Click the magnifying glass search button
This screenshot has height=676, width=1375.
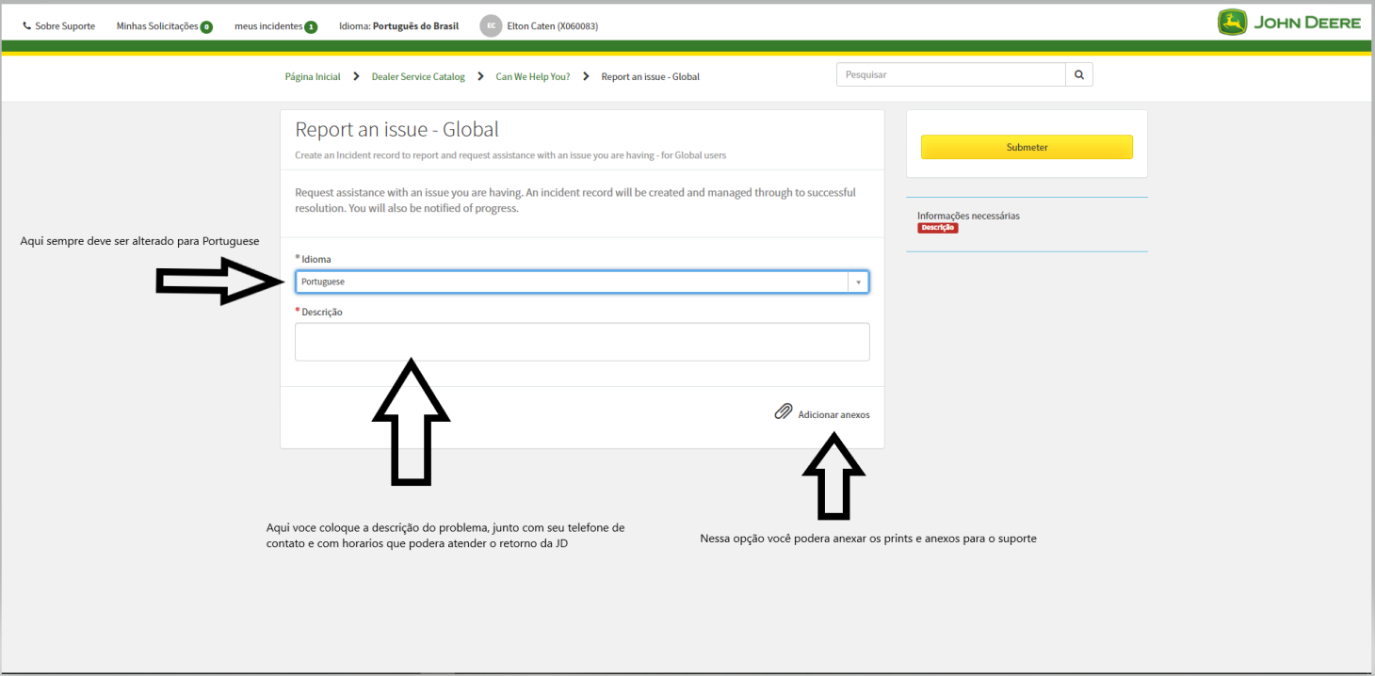1079,74
